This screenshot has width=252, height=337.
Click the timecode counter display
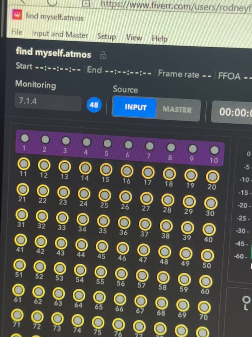[x=232, y=112]
